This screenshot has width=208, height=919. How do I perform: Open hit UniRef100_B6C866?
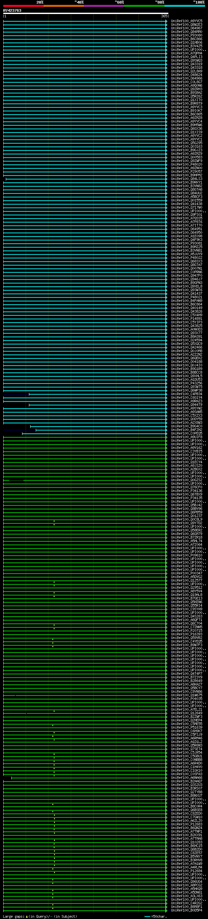[187, 39]
